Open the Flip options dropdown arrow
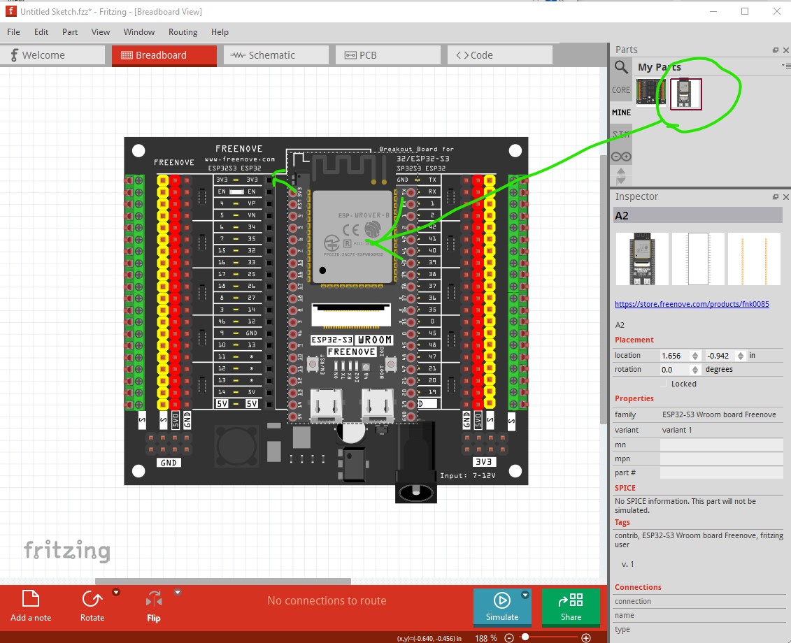Screen dimensions: 791x643 [178, 592]
